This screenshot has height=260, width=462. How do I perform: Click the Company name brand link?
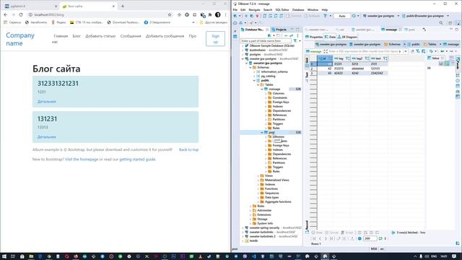tap(20, 39)
